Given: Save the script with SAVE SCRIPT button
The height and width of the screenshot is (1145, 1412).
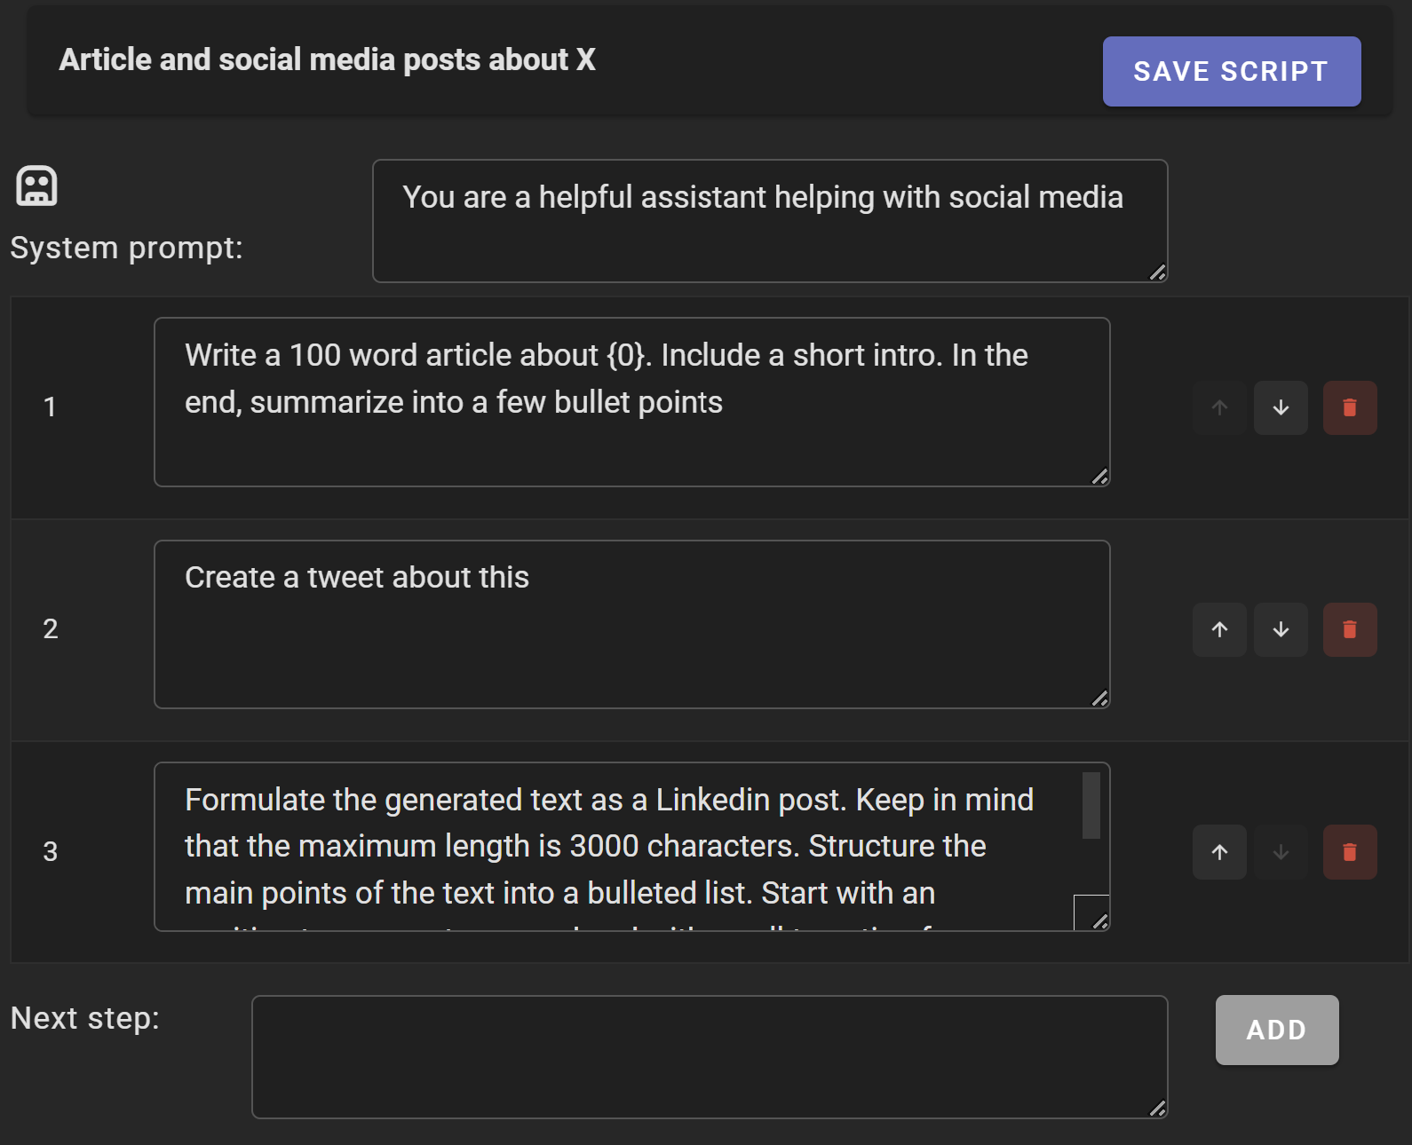Looking at the screenshot, I should (x=1232, y=71).
